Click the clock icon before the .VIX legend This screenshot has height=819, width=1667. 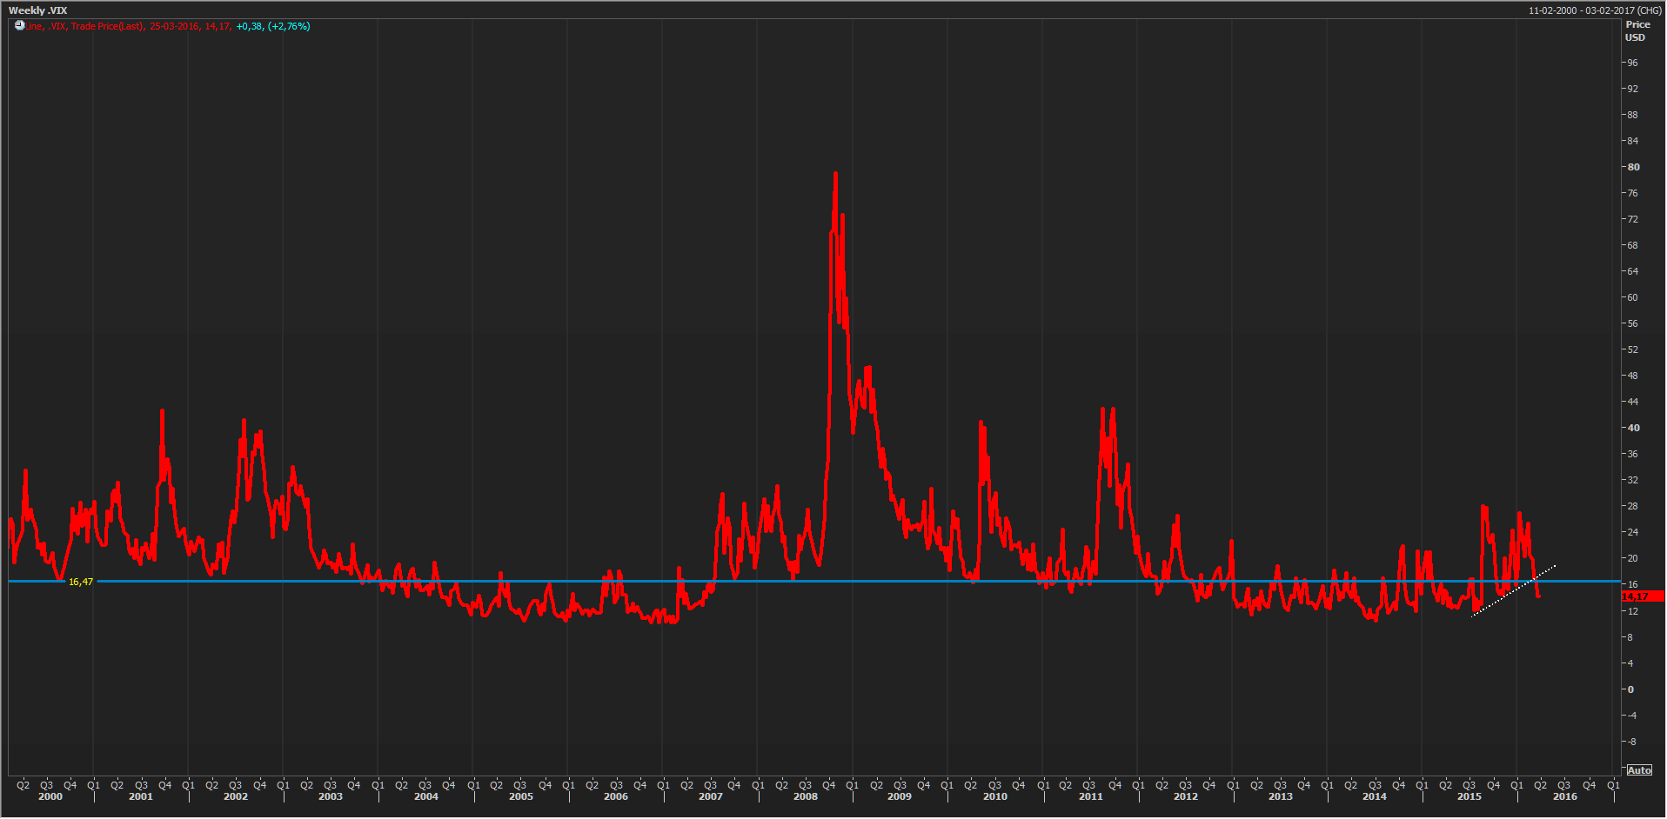19,26
